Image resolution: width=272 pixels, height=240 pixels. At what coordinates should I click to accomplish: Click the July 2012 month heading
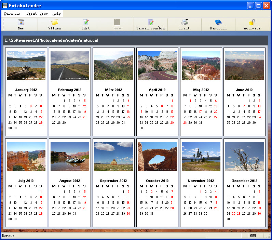pyautogui.click(x=26, y=181)
